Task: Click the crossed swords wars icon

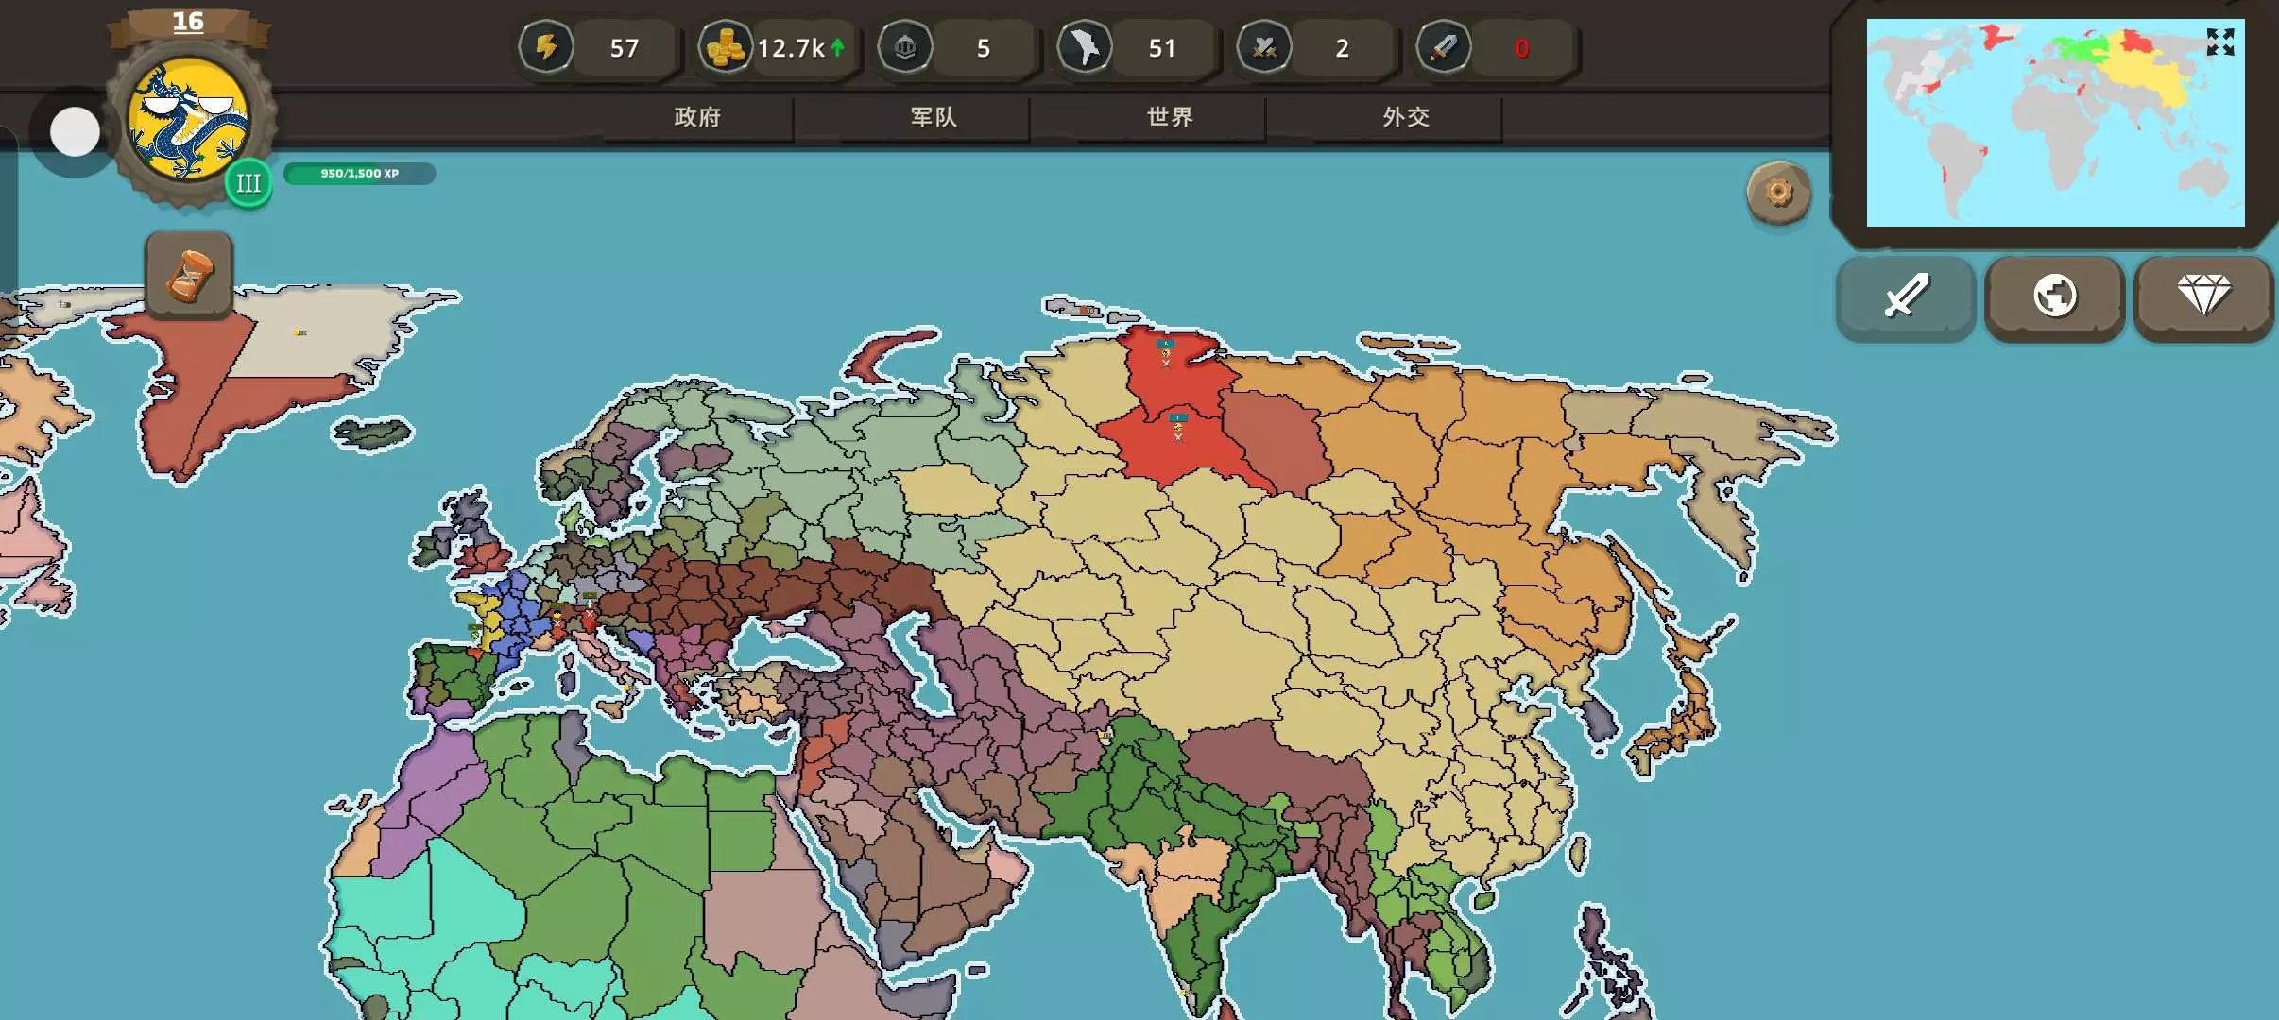Action: pos(1264,47)
